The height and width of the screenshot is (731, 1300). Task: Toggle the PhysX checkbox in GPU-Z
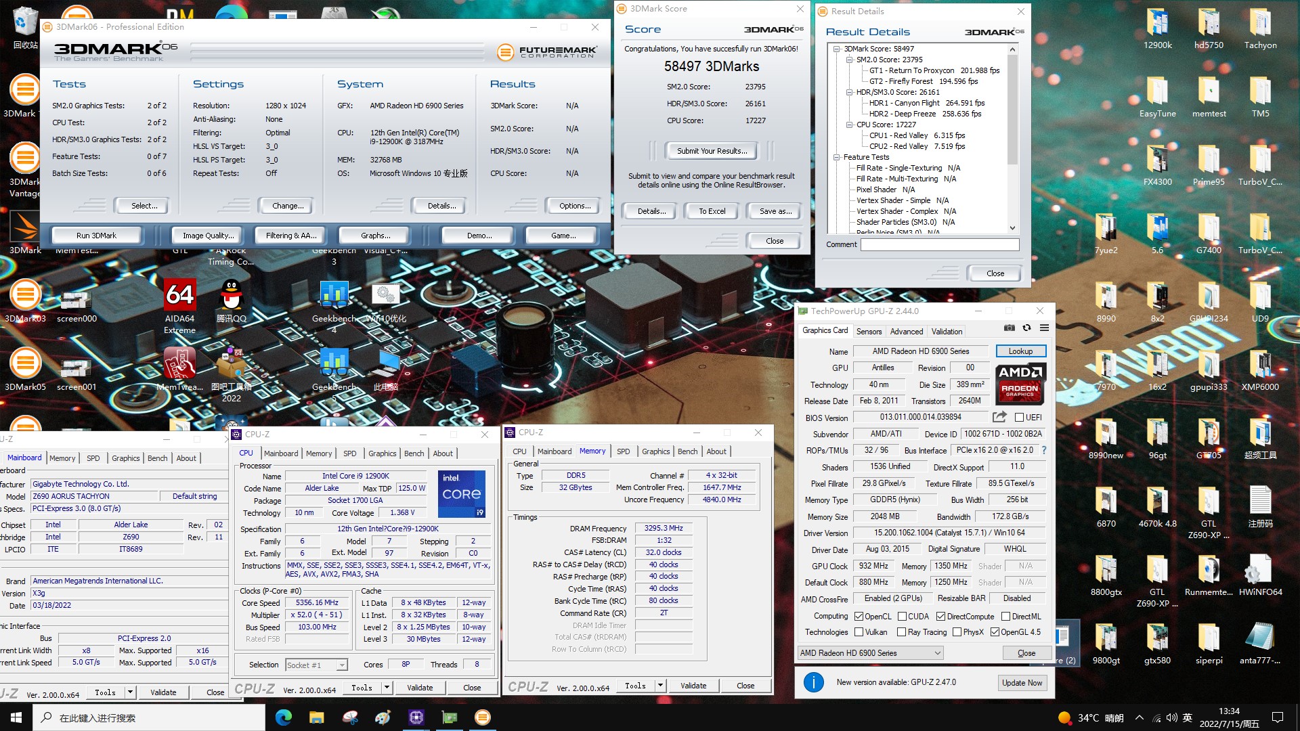pyautogui.click(x=957, y=632)
